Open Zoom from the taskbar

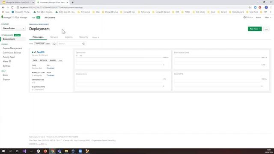pos(80,151)
